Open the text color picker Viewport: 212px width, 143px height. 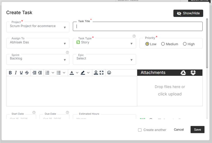(x=72, y=73)
